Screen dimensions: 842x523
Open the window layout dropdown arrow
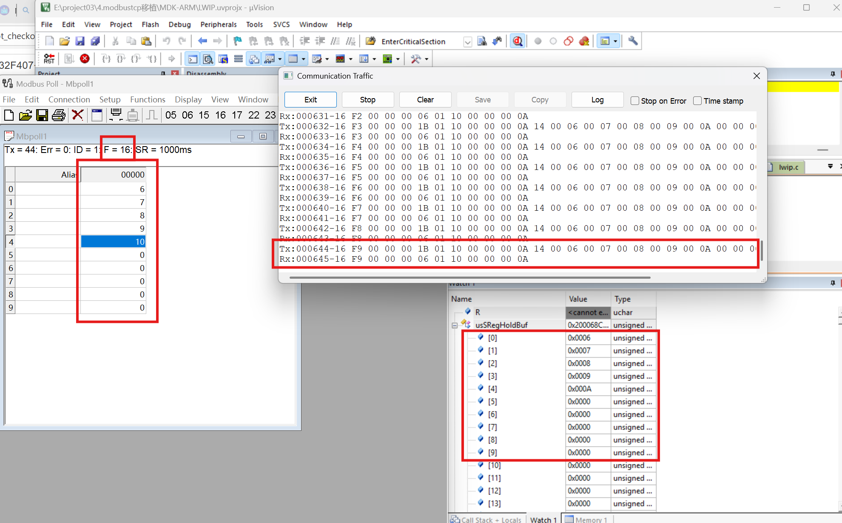coord(615,41)
